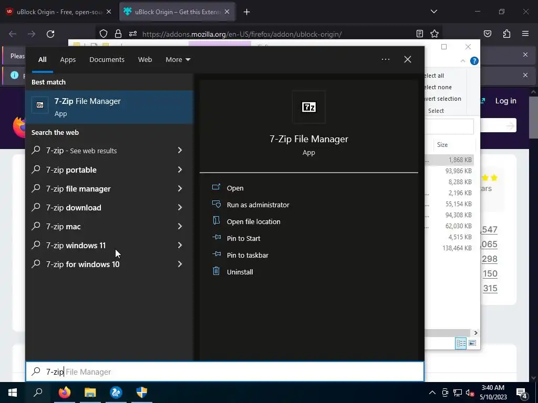The width and height of the screenshot is (538, 403).
Task: Click the Windows Start button
Action: (13, 393)
